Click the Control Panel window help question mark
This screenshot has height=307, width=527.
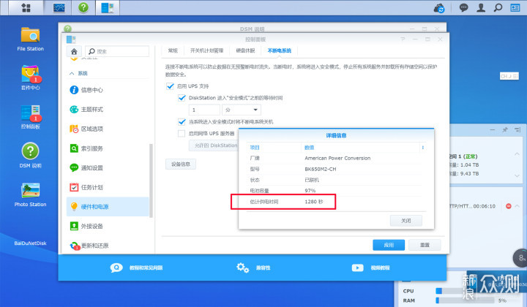coord(403,39)
